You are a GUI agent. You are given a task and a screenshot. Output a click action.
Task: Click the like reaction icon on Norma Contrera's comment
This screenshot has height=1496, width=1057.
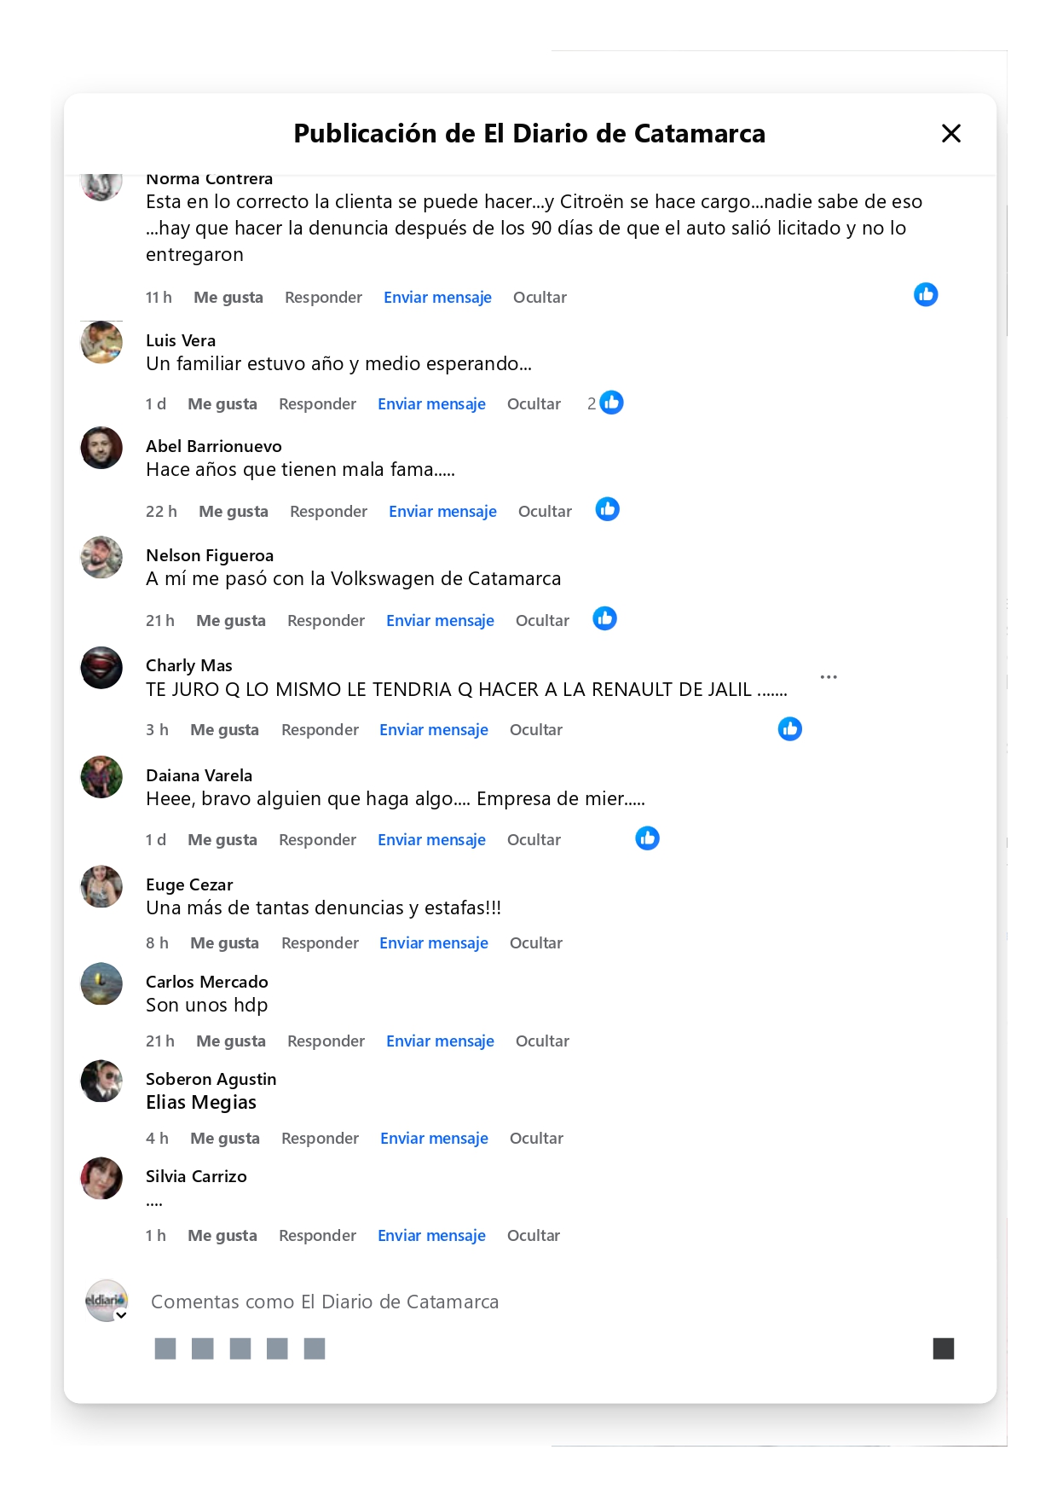(x=926, y=295)
